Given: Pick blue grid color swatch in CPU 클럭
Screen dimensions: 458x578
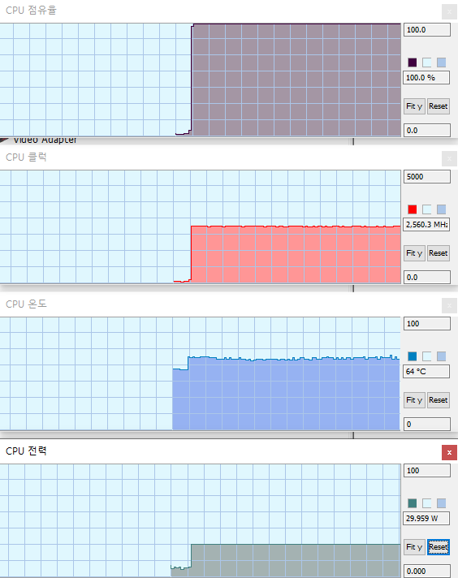Looking at the screenshot, I should (x=442, y=209).
